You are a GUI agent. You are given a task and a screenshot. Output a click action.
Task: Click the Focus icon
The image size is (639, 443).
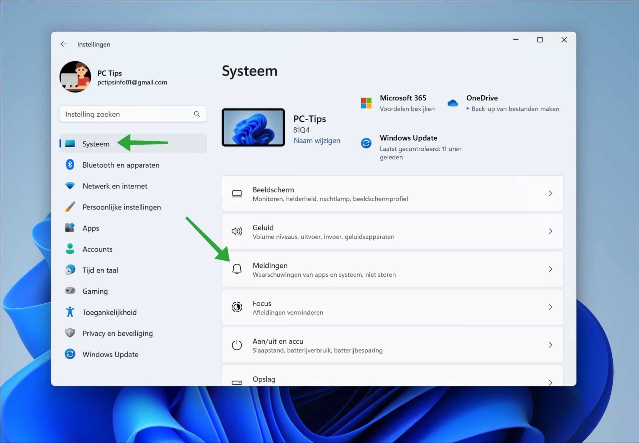coord(237,307)
